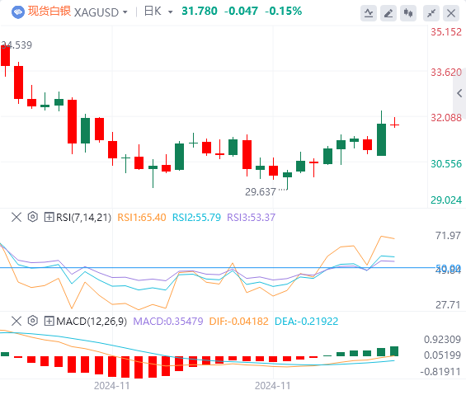Click the -0.81911 MACD axis label

click(x=440, y=372)
